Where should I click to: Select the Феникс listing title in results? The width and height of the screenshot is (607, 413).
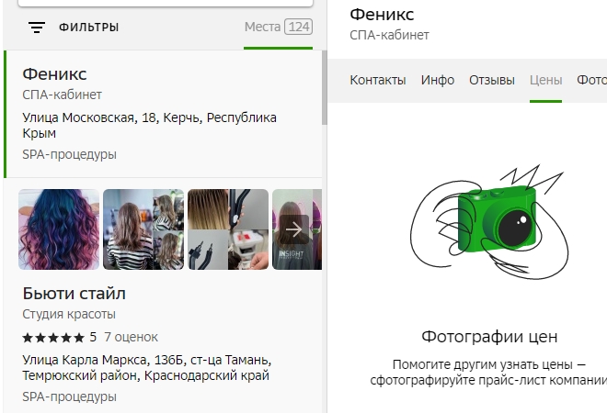54,73
